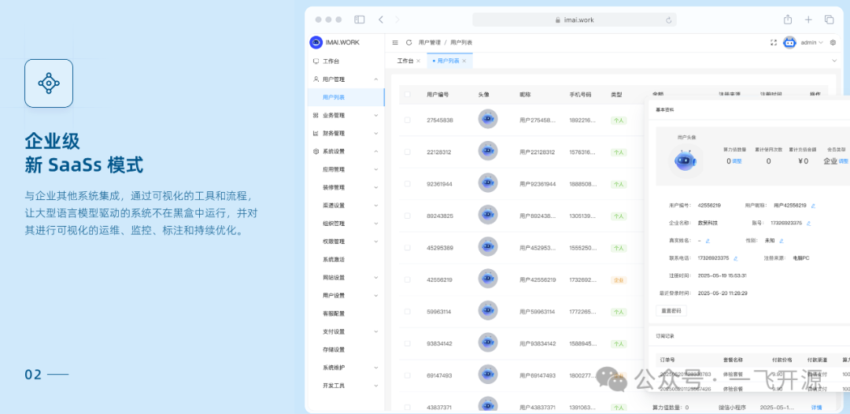Click the browser share icon
This screenshot has width=850, height=414.
(787, 20)
